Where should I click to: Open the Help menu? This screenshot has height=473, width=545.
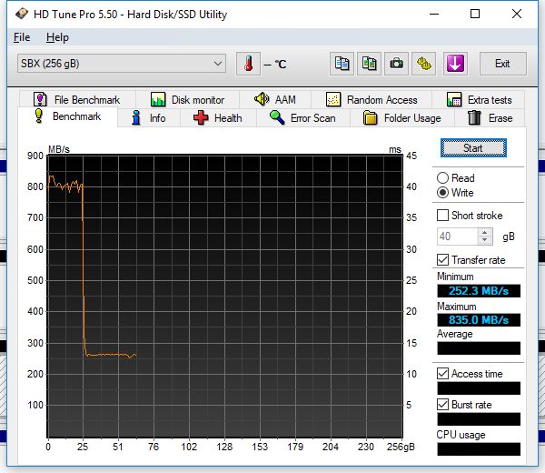click(x=57, y=37)
